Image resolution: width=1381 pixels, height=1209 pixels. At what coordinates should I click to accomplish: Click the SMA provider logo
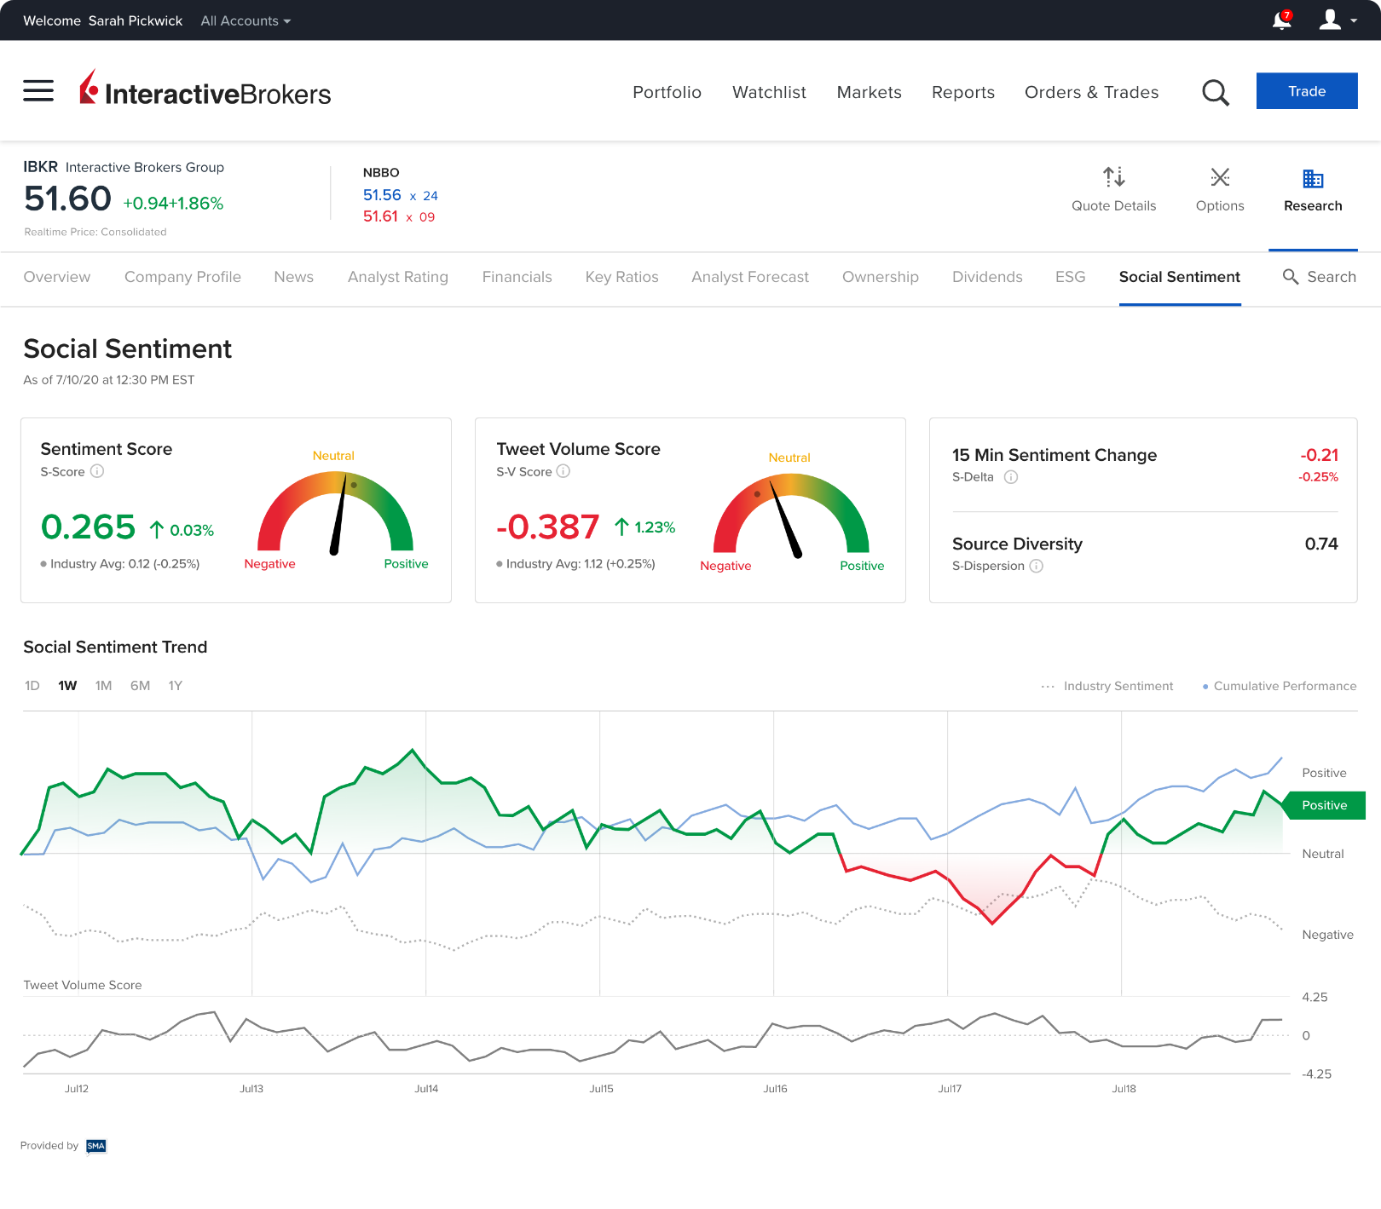(x=95, y=1145)
